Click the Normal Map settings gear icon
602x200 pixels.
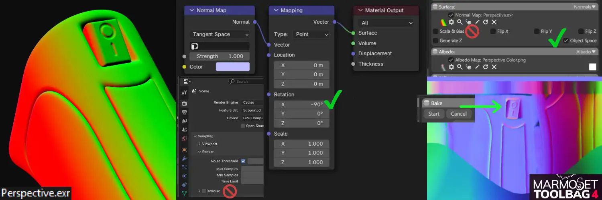[451, 22]
